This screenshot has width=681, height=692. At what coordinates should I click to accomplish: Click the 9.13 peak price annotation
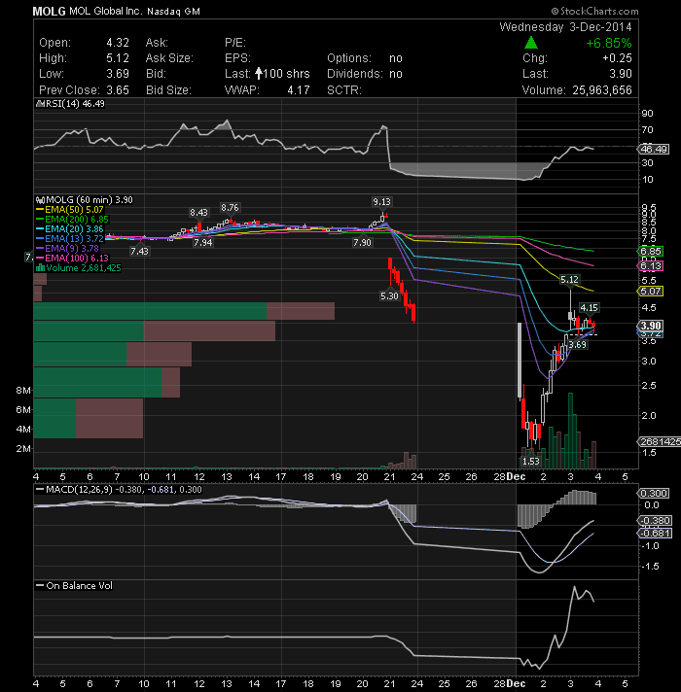[381, 202]
